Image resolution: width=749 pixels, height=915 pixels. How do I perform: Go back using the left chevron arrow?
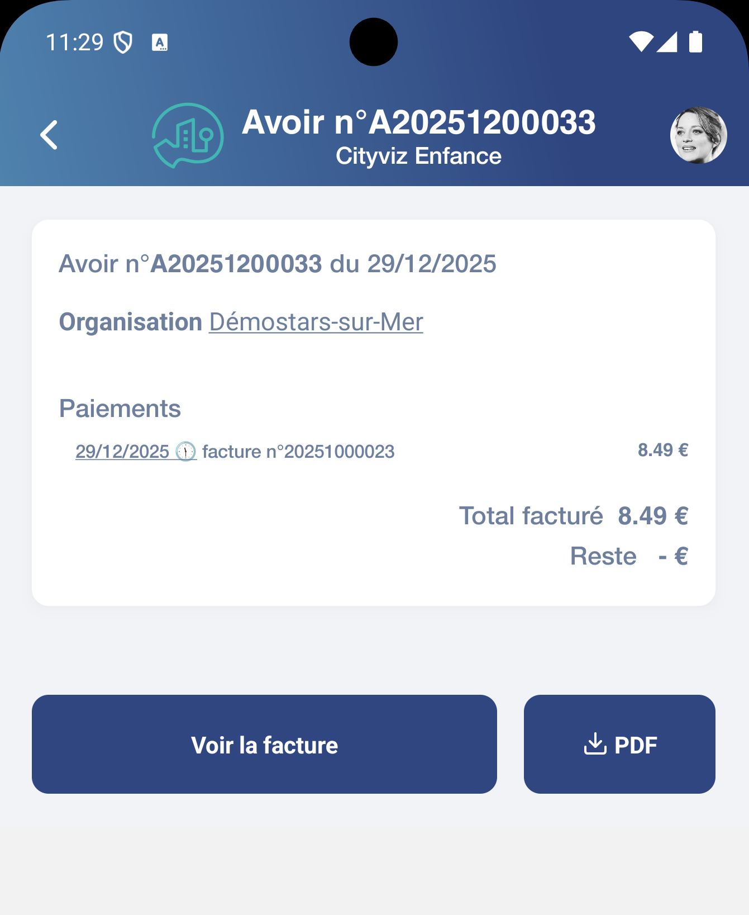pos(49,135)
